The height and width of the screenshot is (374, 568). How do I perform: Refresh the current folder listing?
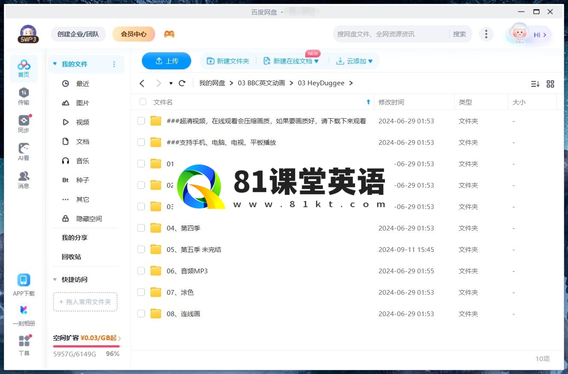182,83
